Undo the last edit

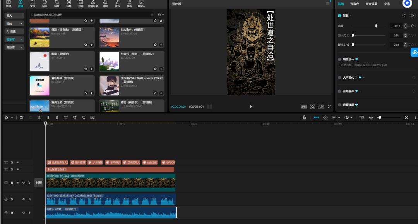22,117
